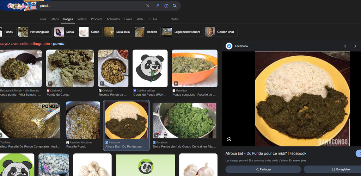
Task: Select the Actualités tab
Action: [x=113, y=19]
